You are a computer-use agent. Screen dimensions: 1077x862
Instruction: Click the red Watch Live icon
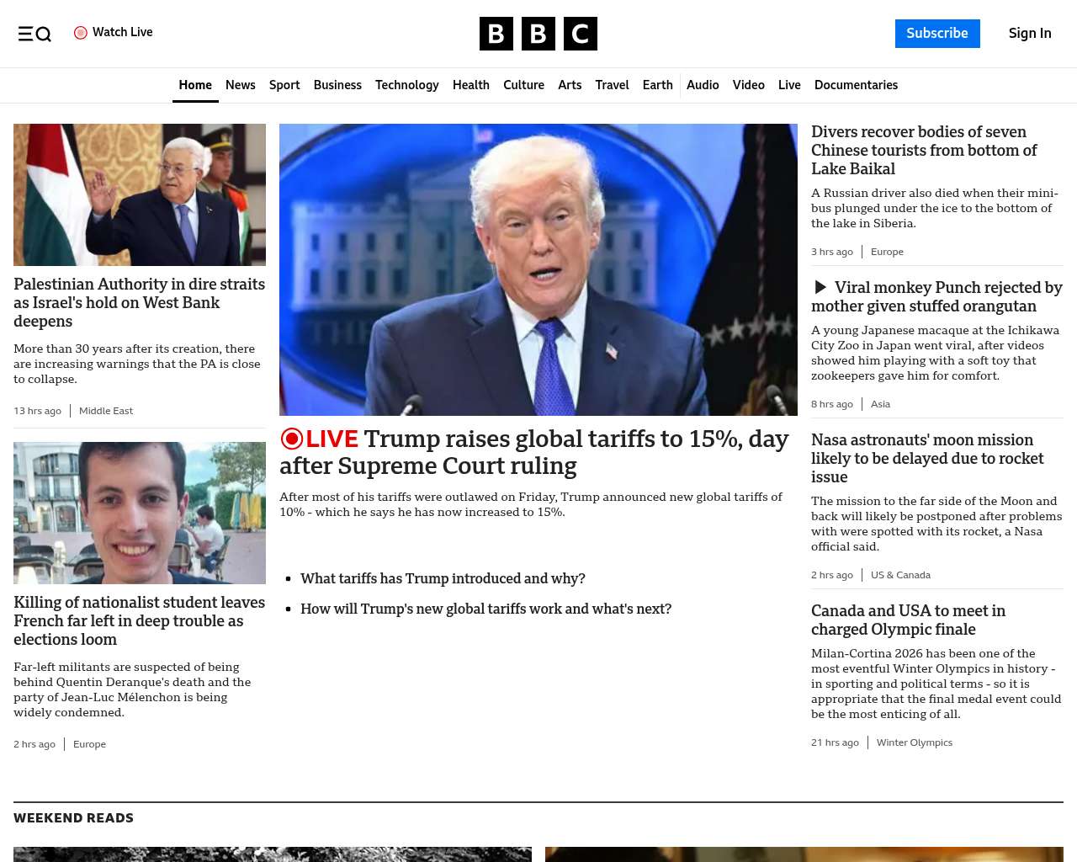point(81,33)
